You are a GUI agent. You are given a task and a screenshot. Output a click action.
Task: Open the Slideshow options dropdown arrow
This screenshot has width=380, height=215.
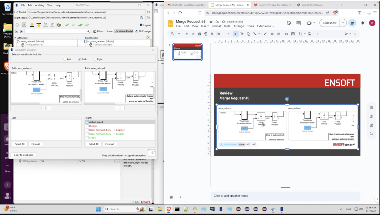pos(343,23)
